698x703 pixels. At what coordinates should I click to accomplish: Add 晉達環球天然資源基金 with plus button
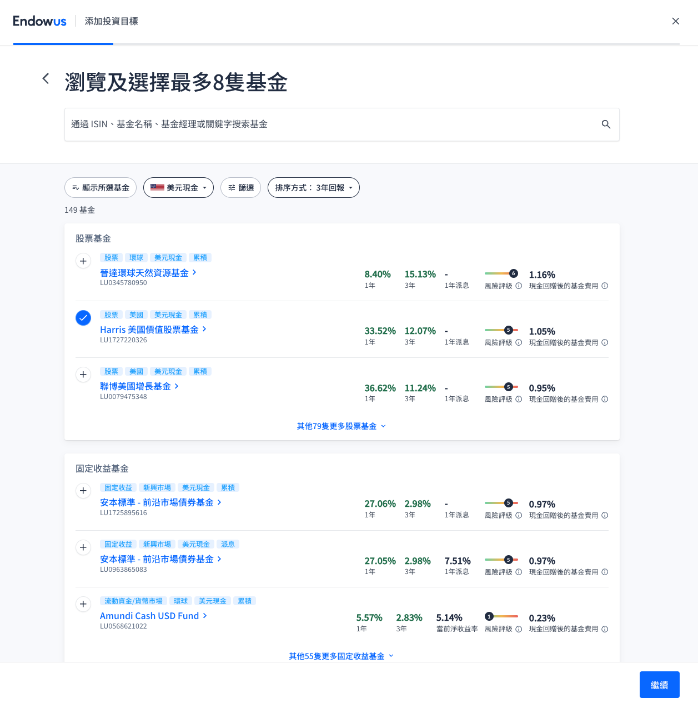tap(83, 261)
